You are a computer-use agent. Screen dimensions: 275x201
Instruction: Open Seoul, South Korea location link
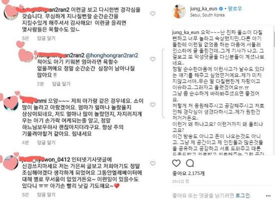pos(207,15)
